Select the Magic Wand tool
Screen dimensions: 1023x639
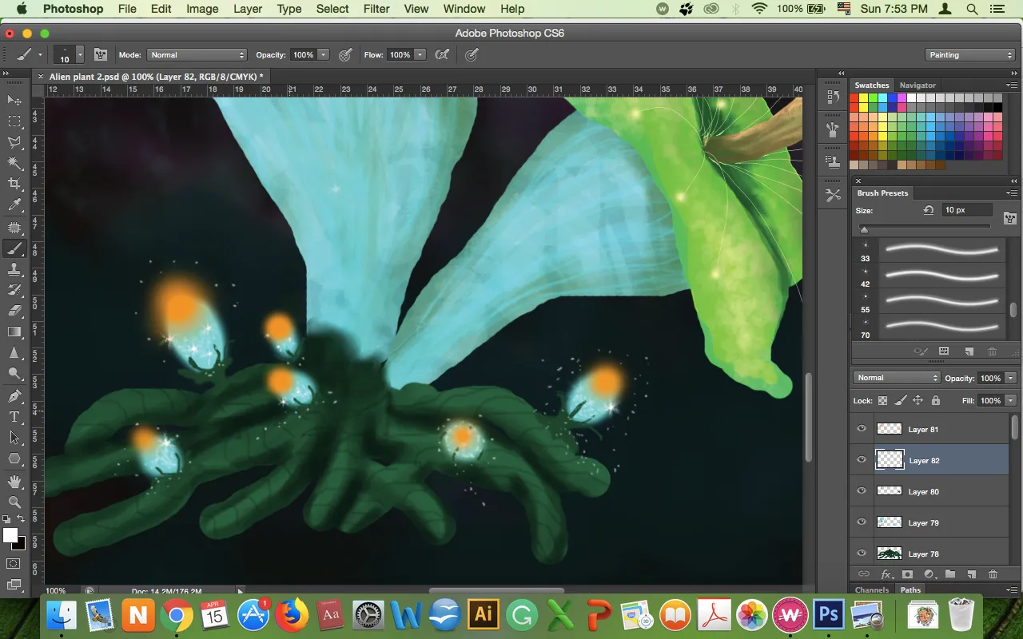click(14, 163)
